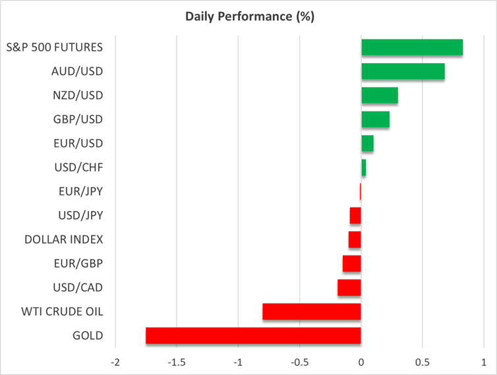
Task: Click the green AUD/USD bar
Action: [x=403, y=71]
